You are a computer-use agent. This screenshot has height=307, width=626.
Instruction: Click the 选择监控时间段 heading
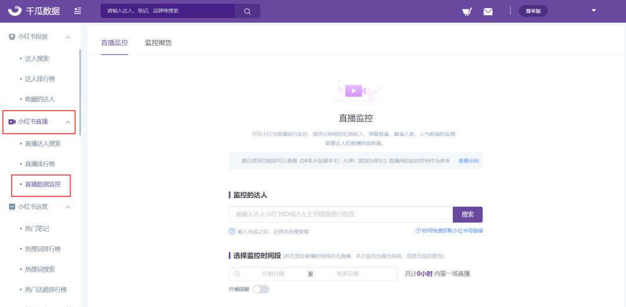pos(258,255)
